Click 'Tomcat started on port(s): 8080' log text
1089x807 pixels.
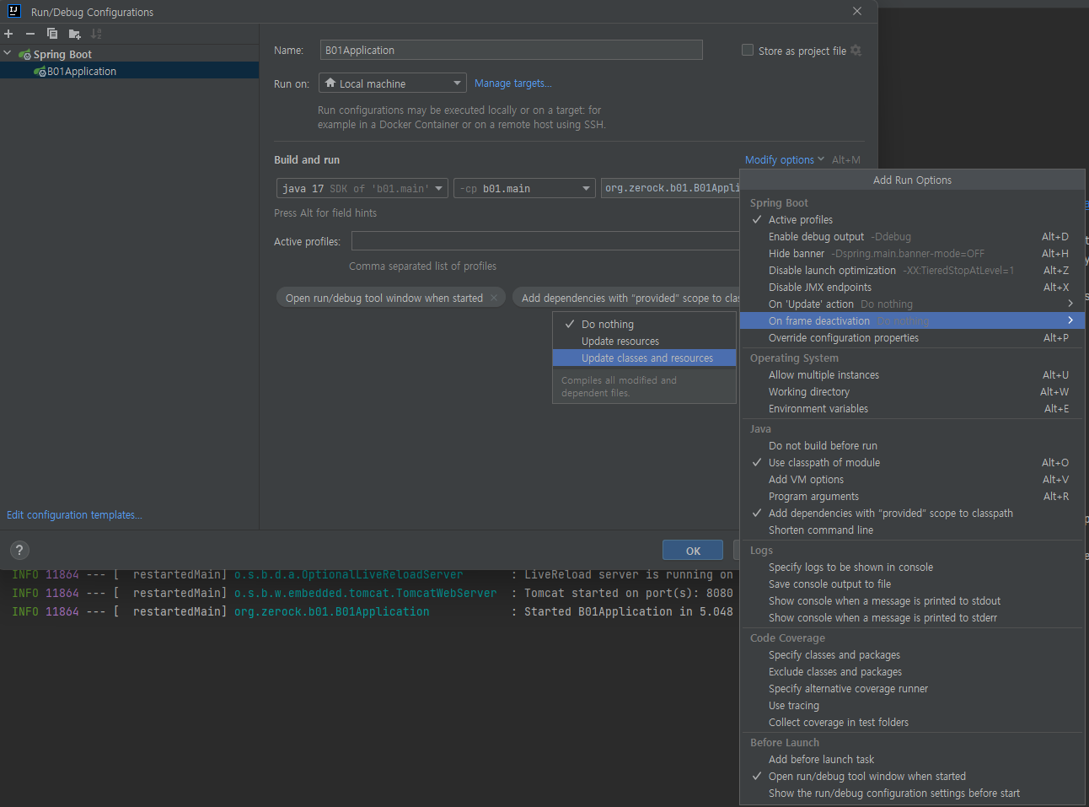coord(629,593)
